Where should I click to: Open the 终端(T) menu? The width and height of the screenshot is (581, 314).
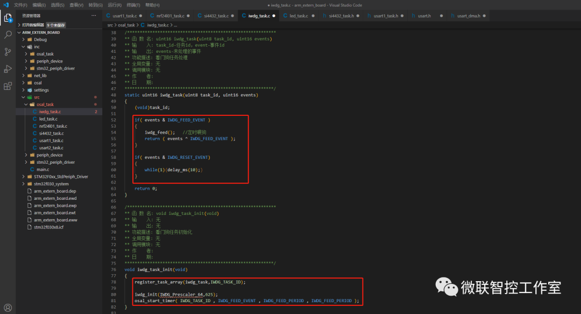[134, 5]
